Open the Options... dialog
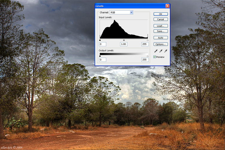 [x=160, y=44]
